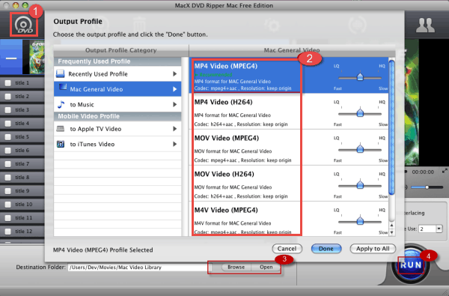Click the iTunes Video icon

(x=61, y=144)
